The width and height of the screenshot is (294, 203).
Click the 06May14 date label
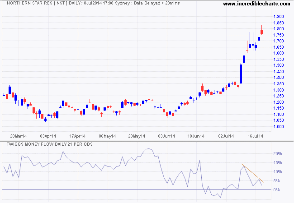click(107, 136)
